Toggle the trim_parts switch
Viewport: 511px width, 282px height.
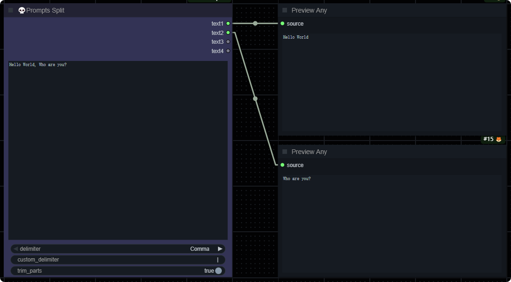218,271
